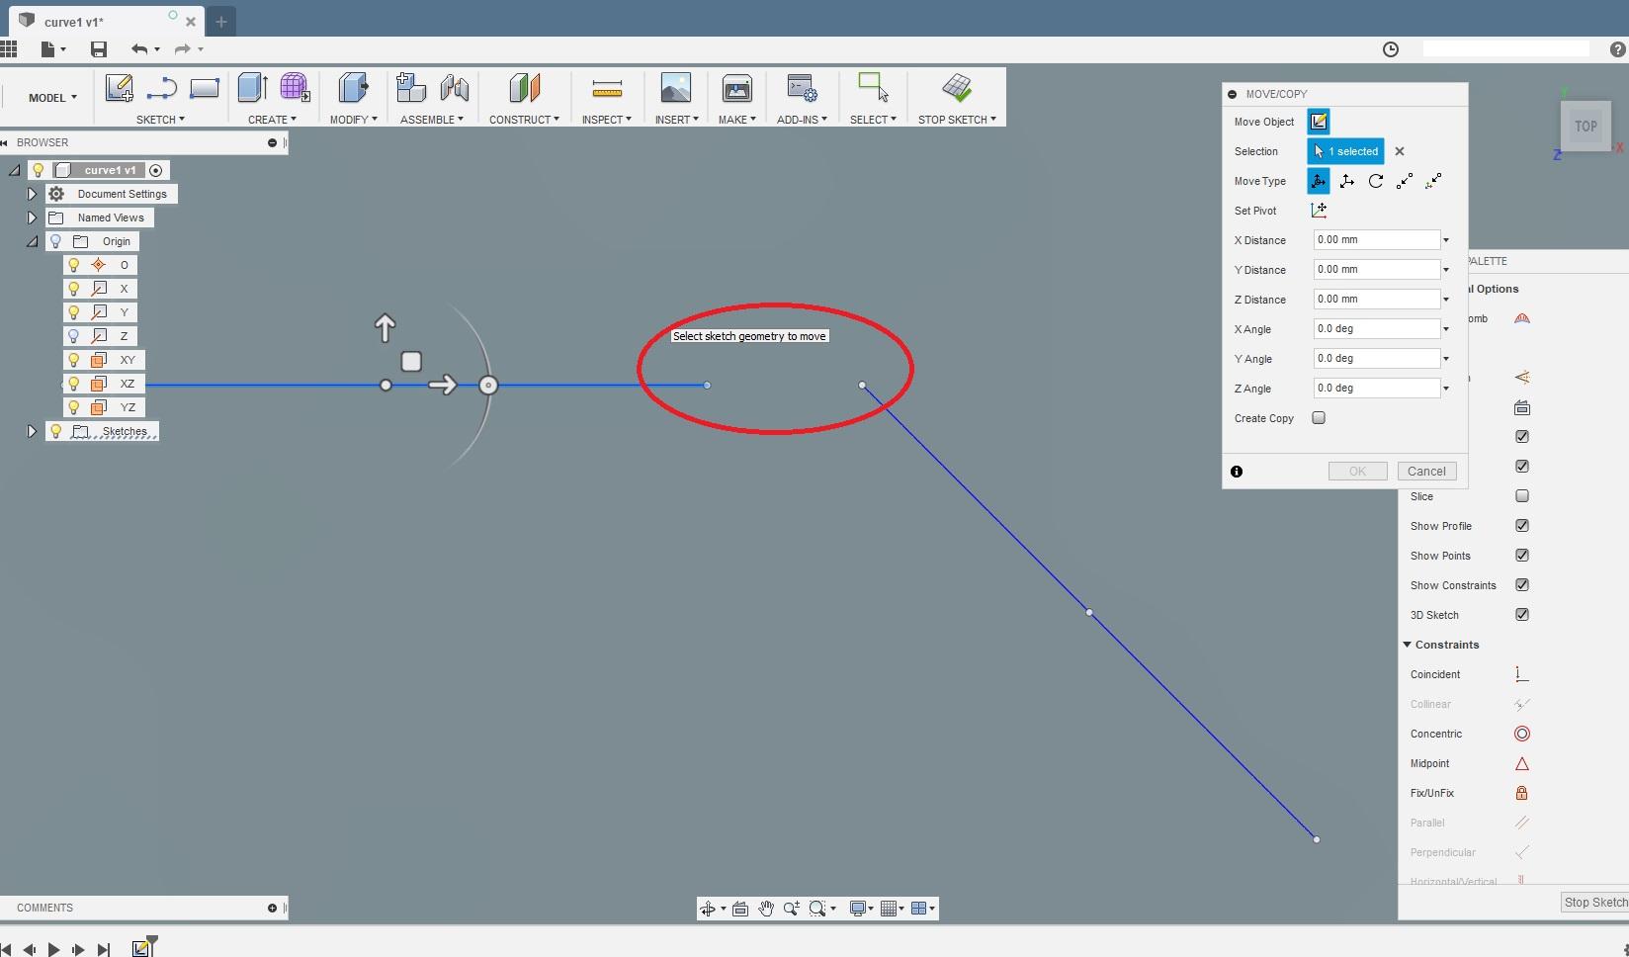The width and height of the screenshot is (1629, 957).
Task: Expand the Document Settings node
Action: tap(32, 194)
